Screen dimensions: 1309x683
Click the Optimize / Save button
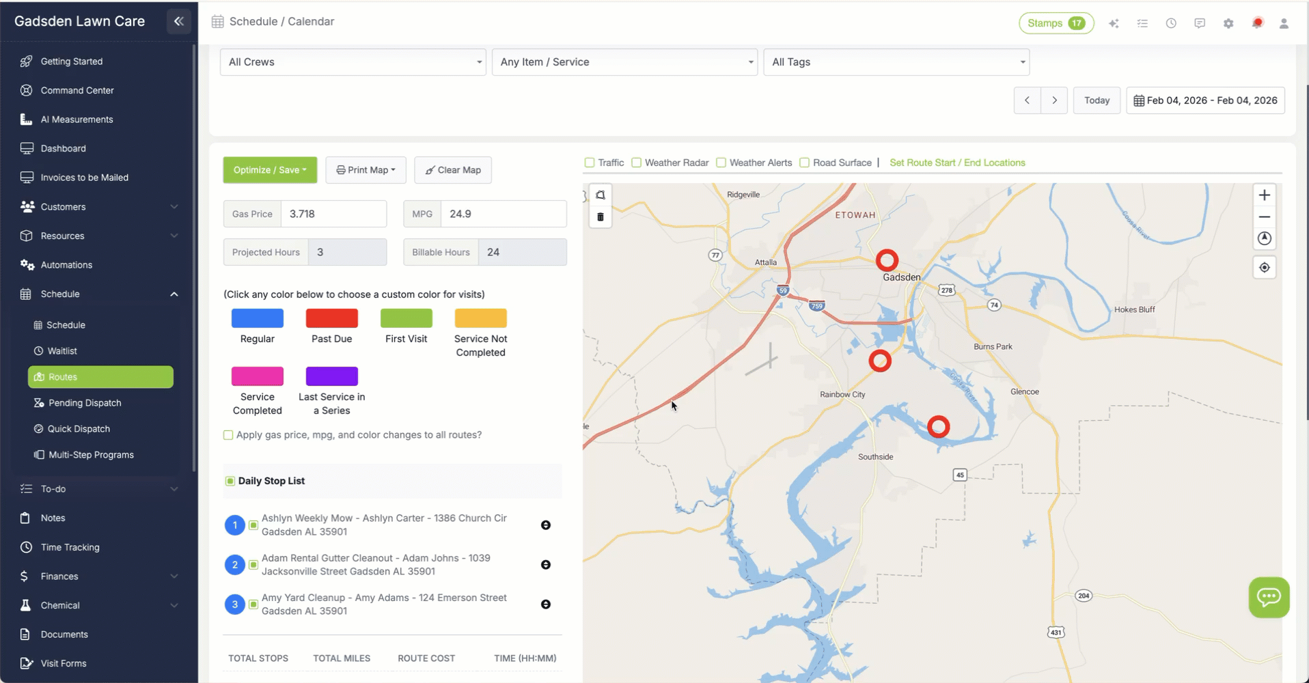click(x=269, y=169)
